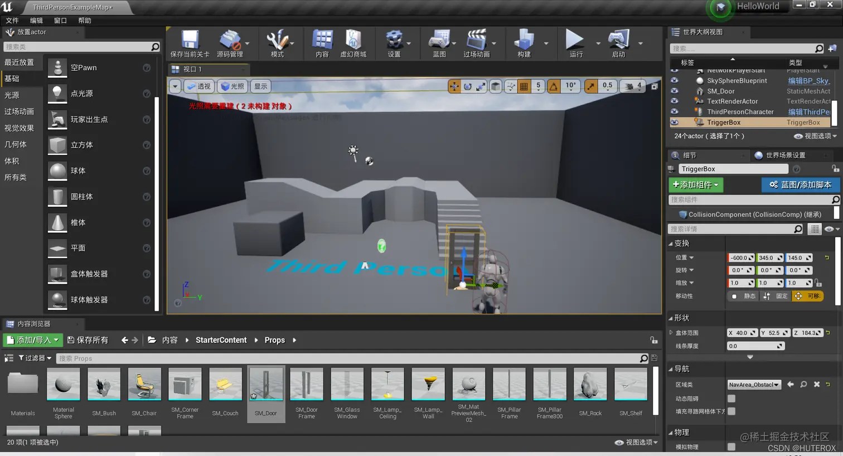Enable the Dynamic Obstacle (动态阻碍) checkbox
This screenshot has width=843, height=456.
click(x=731, y=399)
